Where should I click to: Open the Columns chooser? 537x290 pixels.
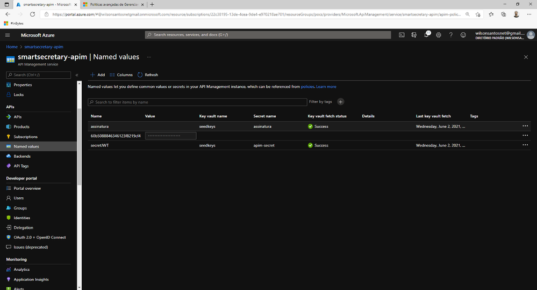(121, 75)
